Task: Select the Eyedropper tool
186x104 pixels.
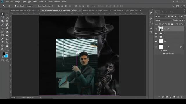Action: [3, 25]
